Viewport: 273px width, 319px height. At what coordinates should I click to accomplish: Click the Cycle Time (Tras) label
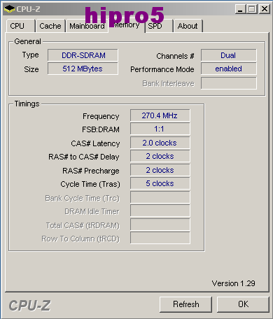pyautogui.click(x=90, y=184)
